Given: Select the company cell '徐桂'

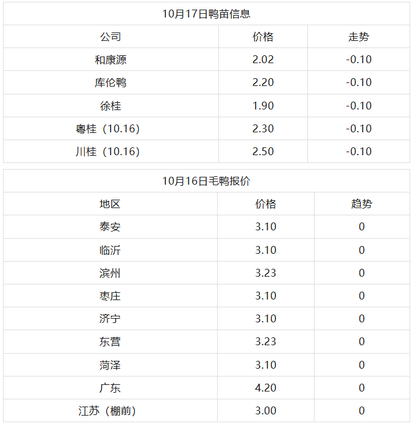Looking at the screenshot, I should click(x=111, y=106).
